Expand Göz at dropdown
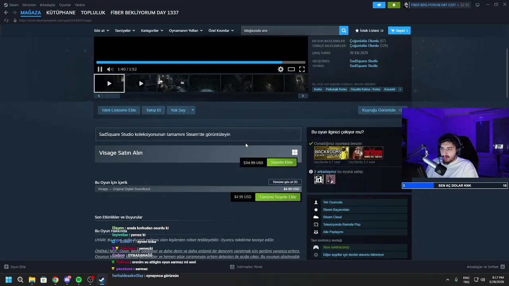 (x=101, y=31)
